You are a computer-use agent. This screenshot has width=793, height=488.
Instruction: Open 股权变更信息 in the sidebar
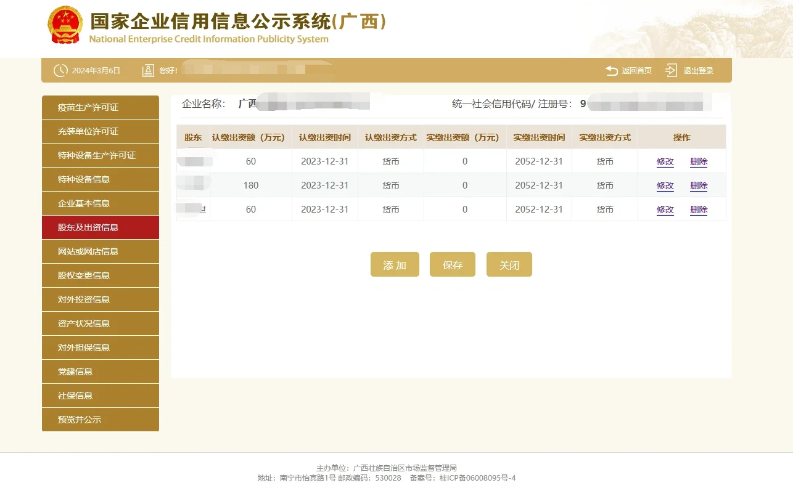[101, 275]
